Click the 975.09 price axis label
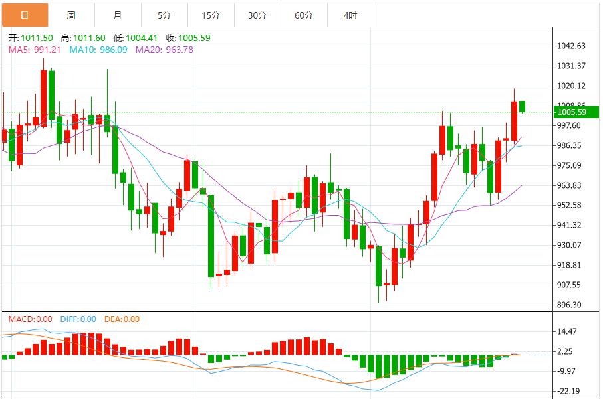 [569, 165]
